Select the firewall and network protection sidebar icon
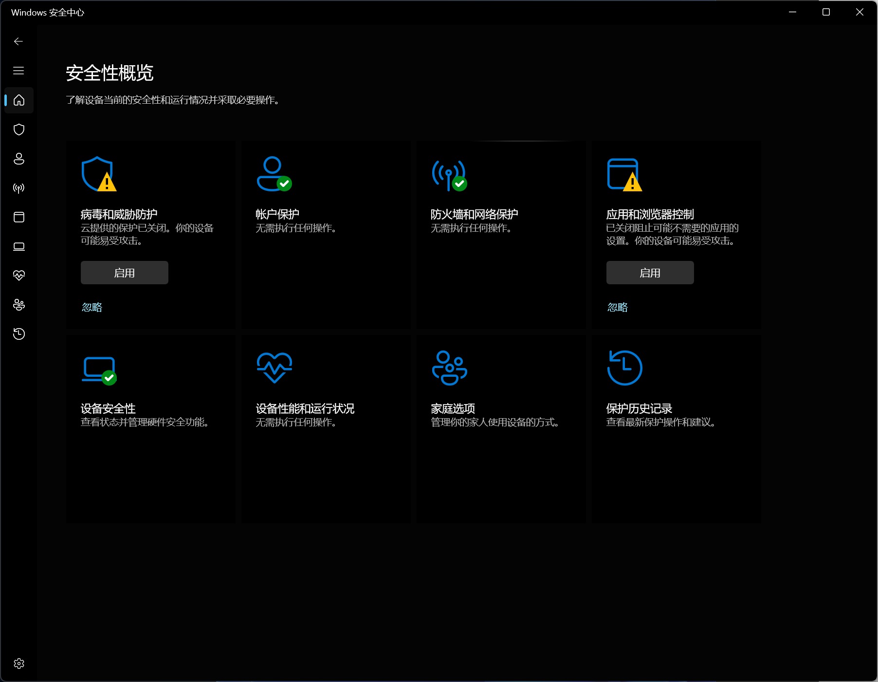Viewport: 878px width, 682px height. [18, 188]
